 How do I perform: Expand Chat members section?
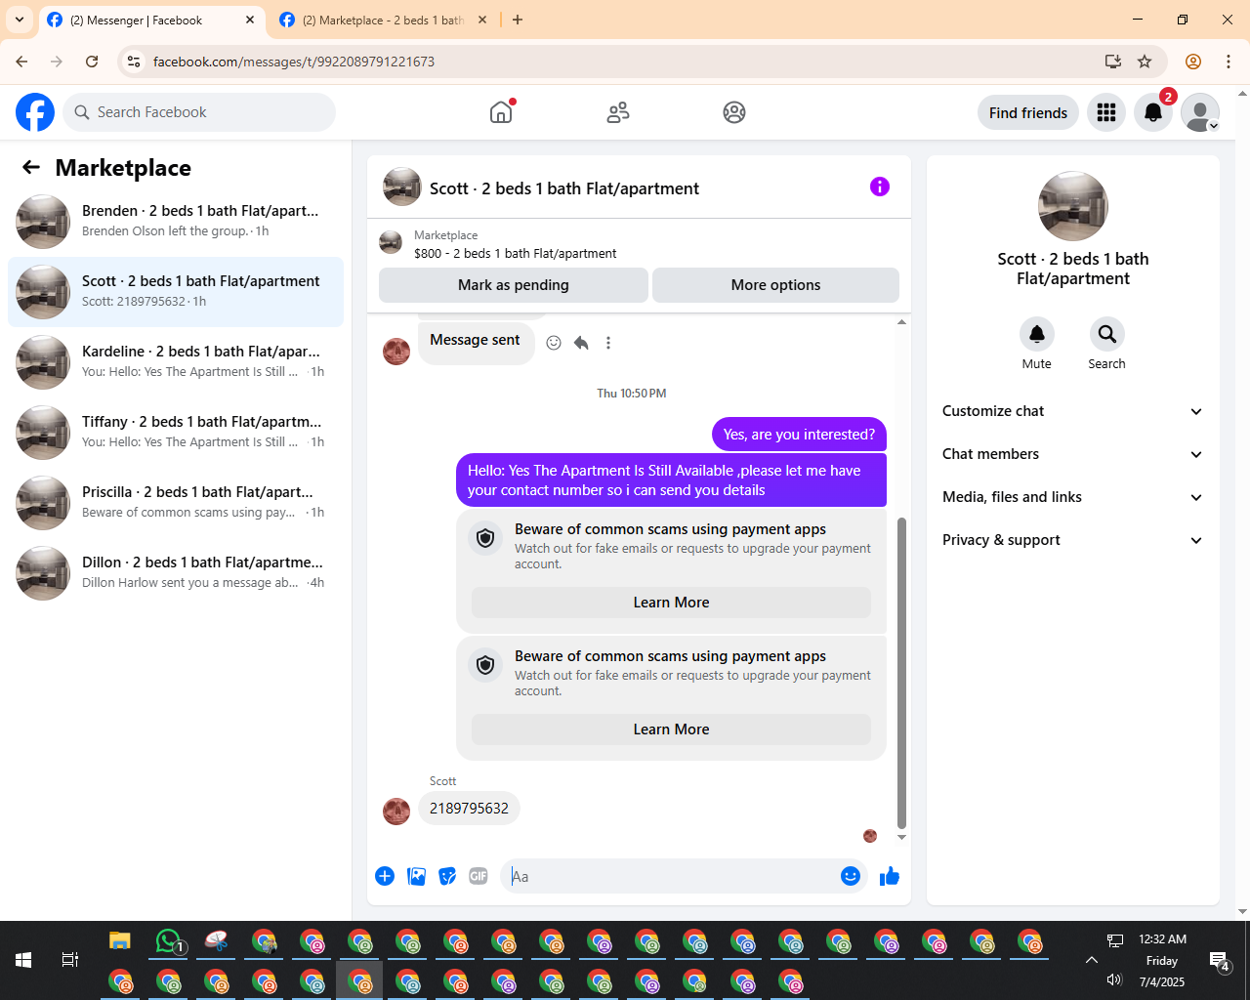1072,454
